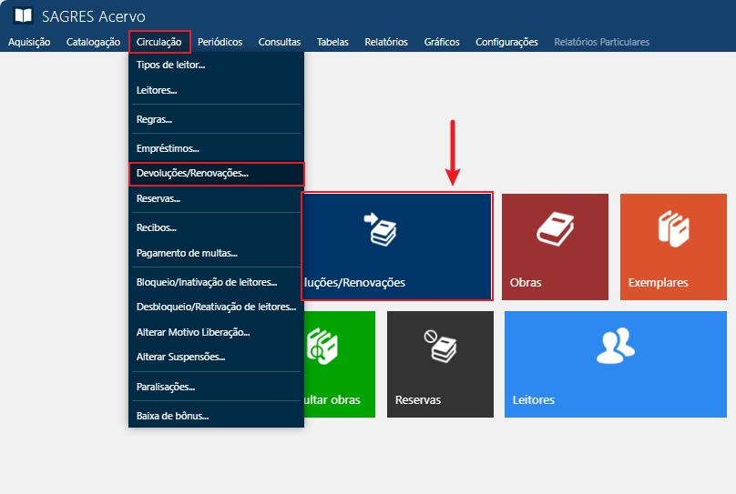Click the Obras book tile icon

click(554, 228)
